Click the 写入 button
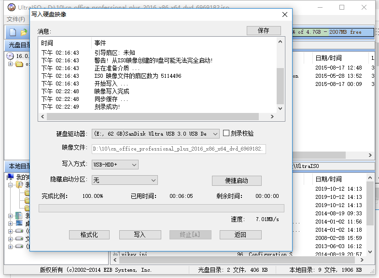The height and width of the screenshot is (278, 379). coord(140,235)
